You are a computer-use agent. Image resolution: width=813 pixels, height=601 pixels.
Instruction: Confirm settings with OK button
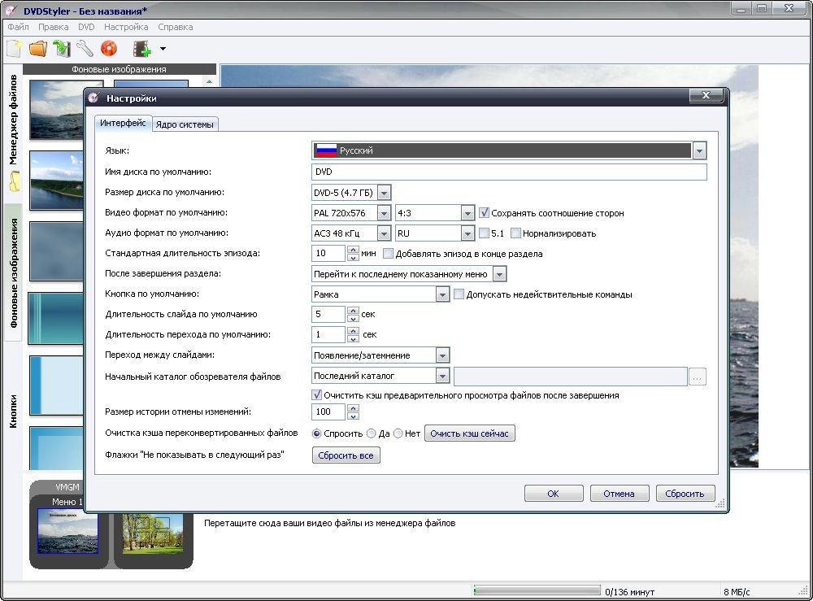[x=553, y=494]
